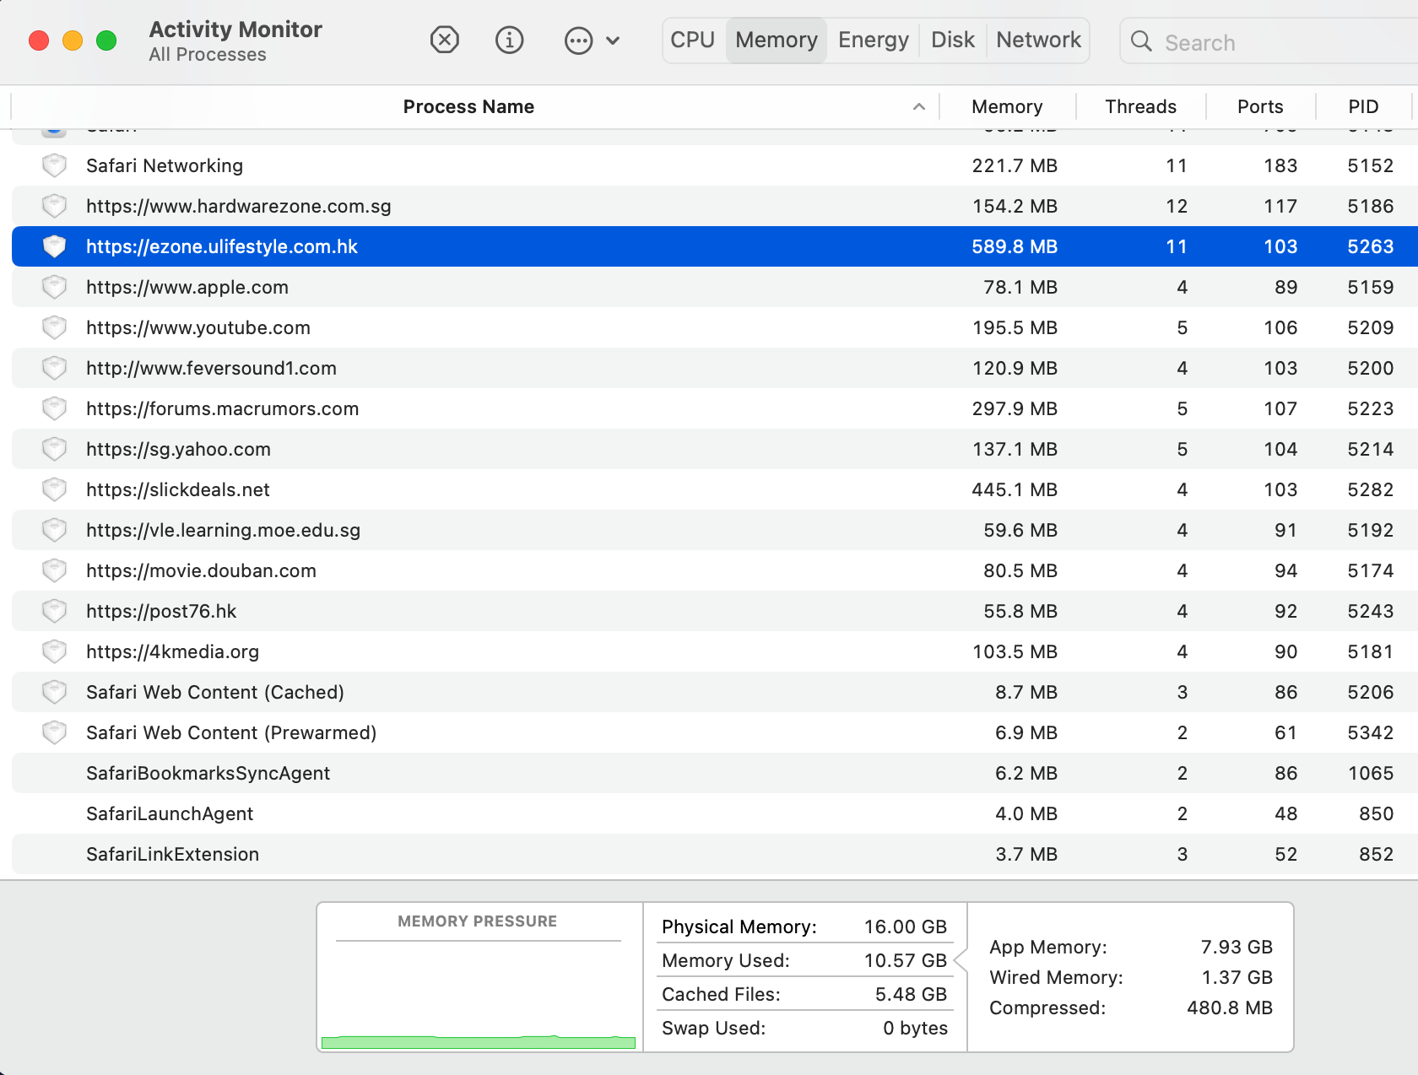Click the Stop process (X) toolbar icon
1418x1075 pixels.
[445, 40]
